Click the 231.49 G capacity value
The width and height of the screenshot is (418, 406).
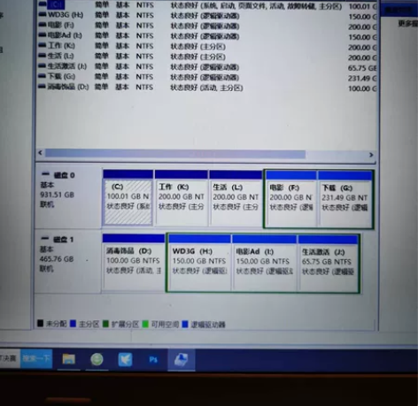pyautogui.click(x=362, y=78)
